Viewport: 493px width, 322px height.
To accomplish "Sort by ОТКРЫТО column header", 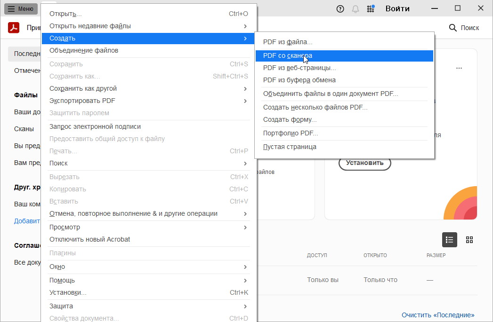I will [375, 255].
